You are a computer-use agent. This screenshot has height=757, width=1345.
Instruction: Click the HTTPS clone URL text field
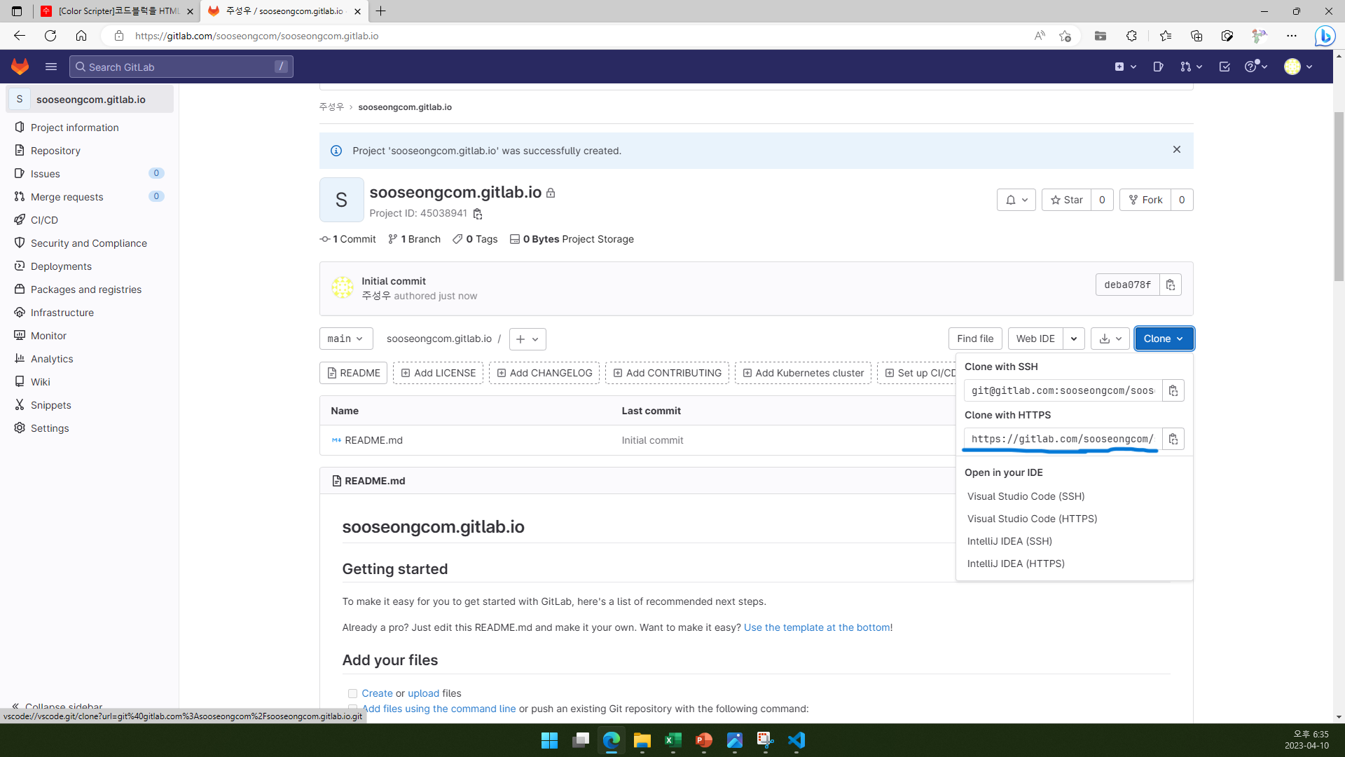(1063, 439)
